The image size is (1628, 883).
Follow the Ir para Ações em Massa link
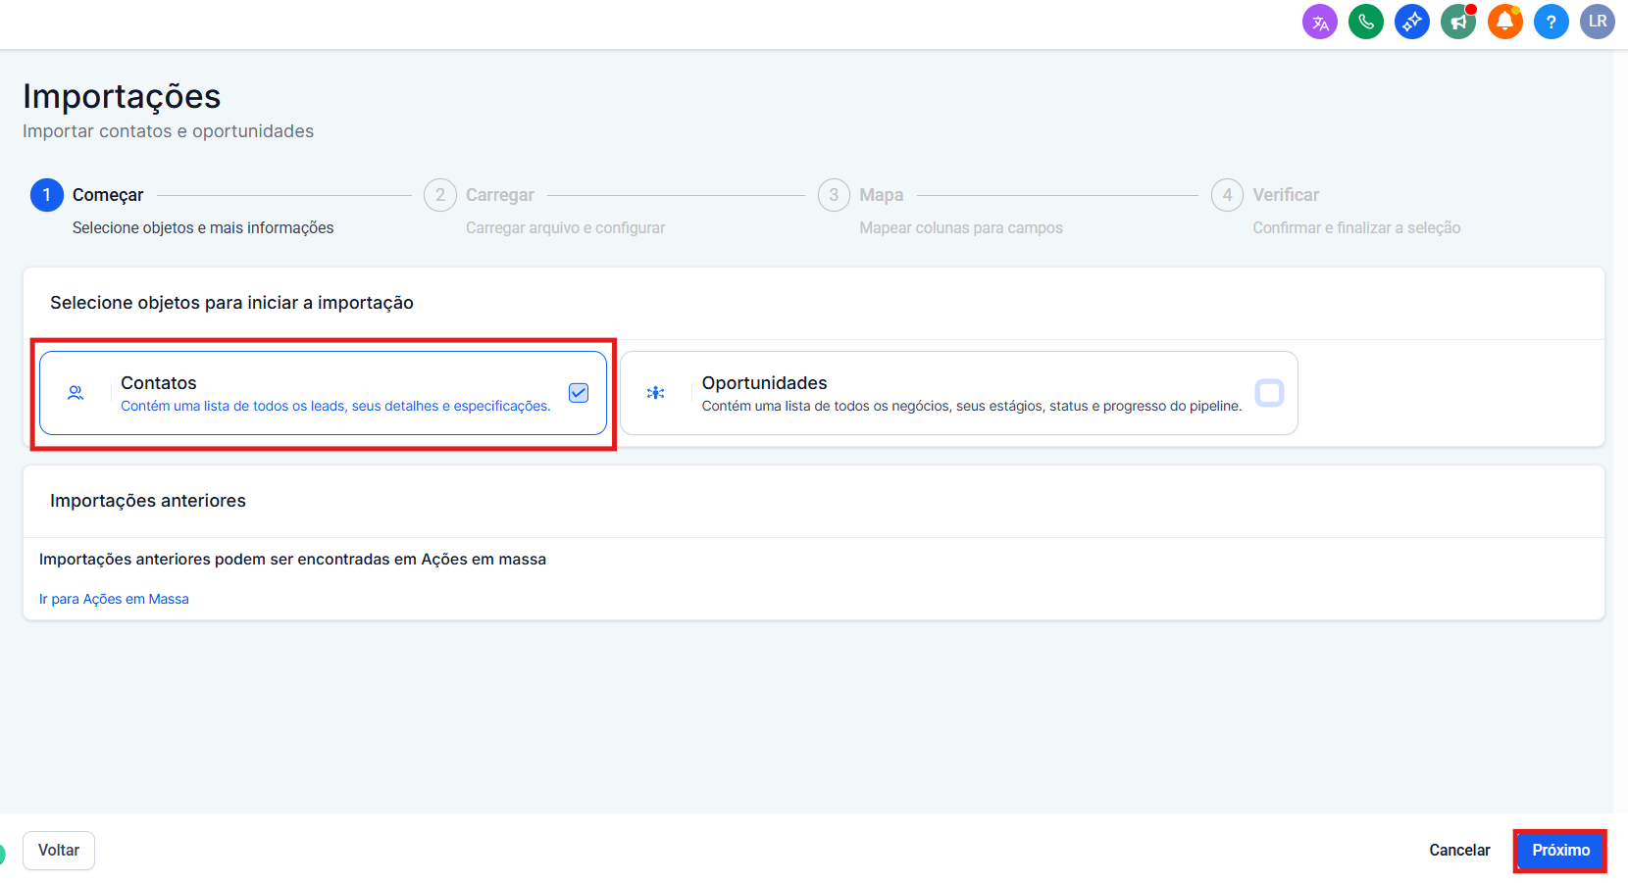point(114,599)
